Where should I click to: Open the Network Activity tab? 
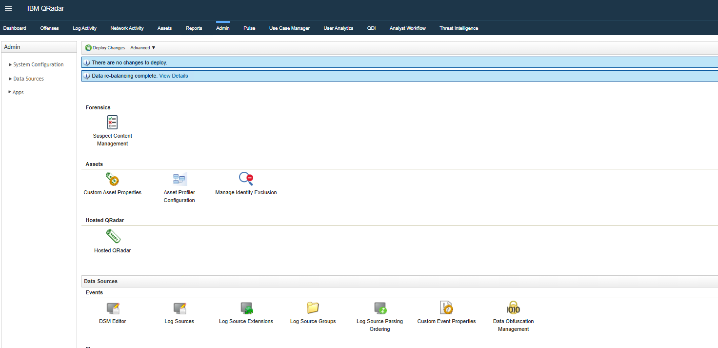click(x=127, y=28)
